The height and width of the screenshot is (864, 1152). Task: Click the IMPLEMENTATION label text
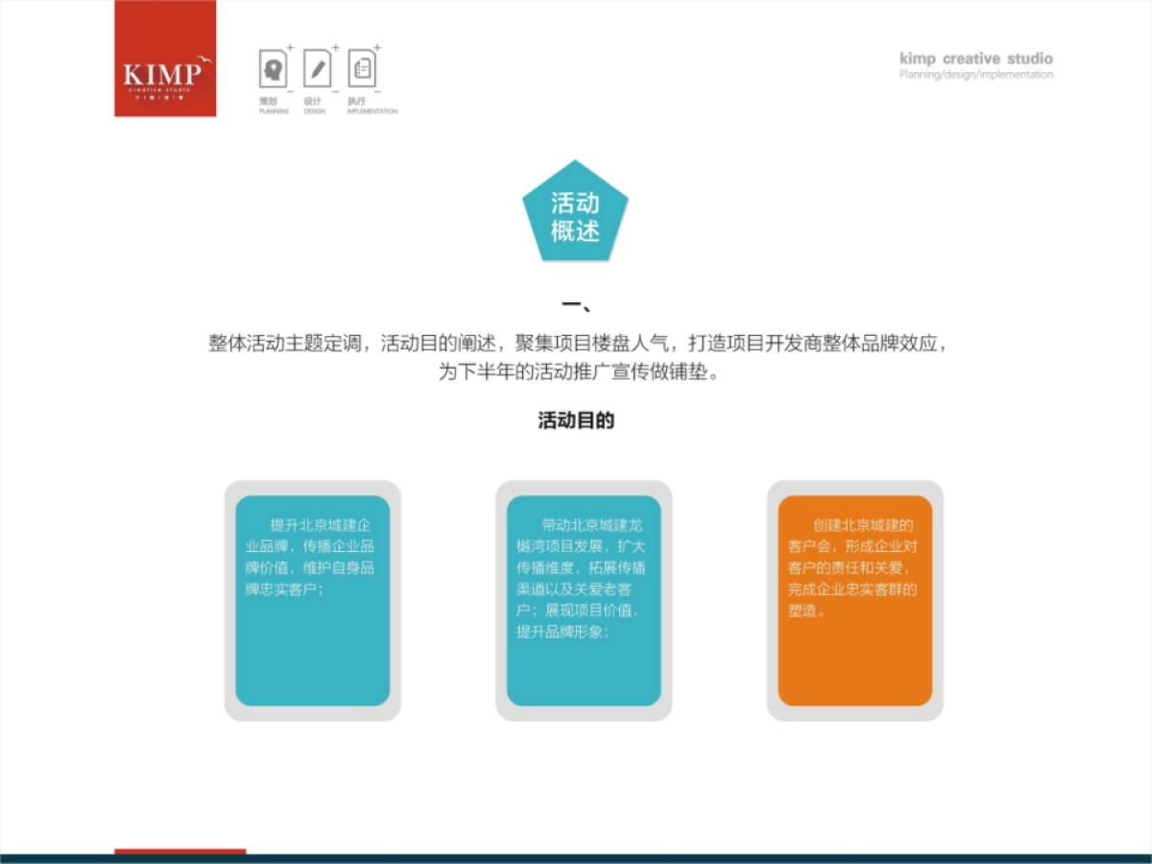372,108
